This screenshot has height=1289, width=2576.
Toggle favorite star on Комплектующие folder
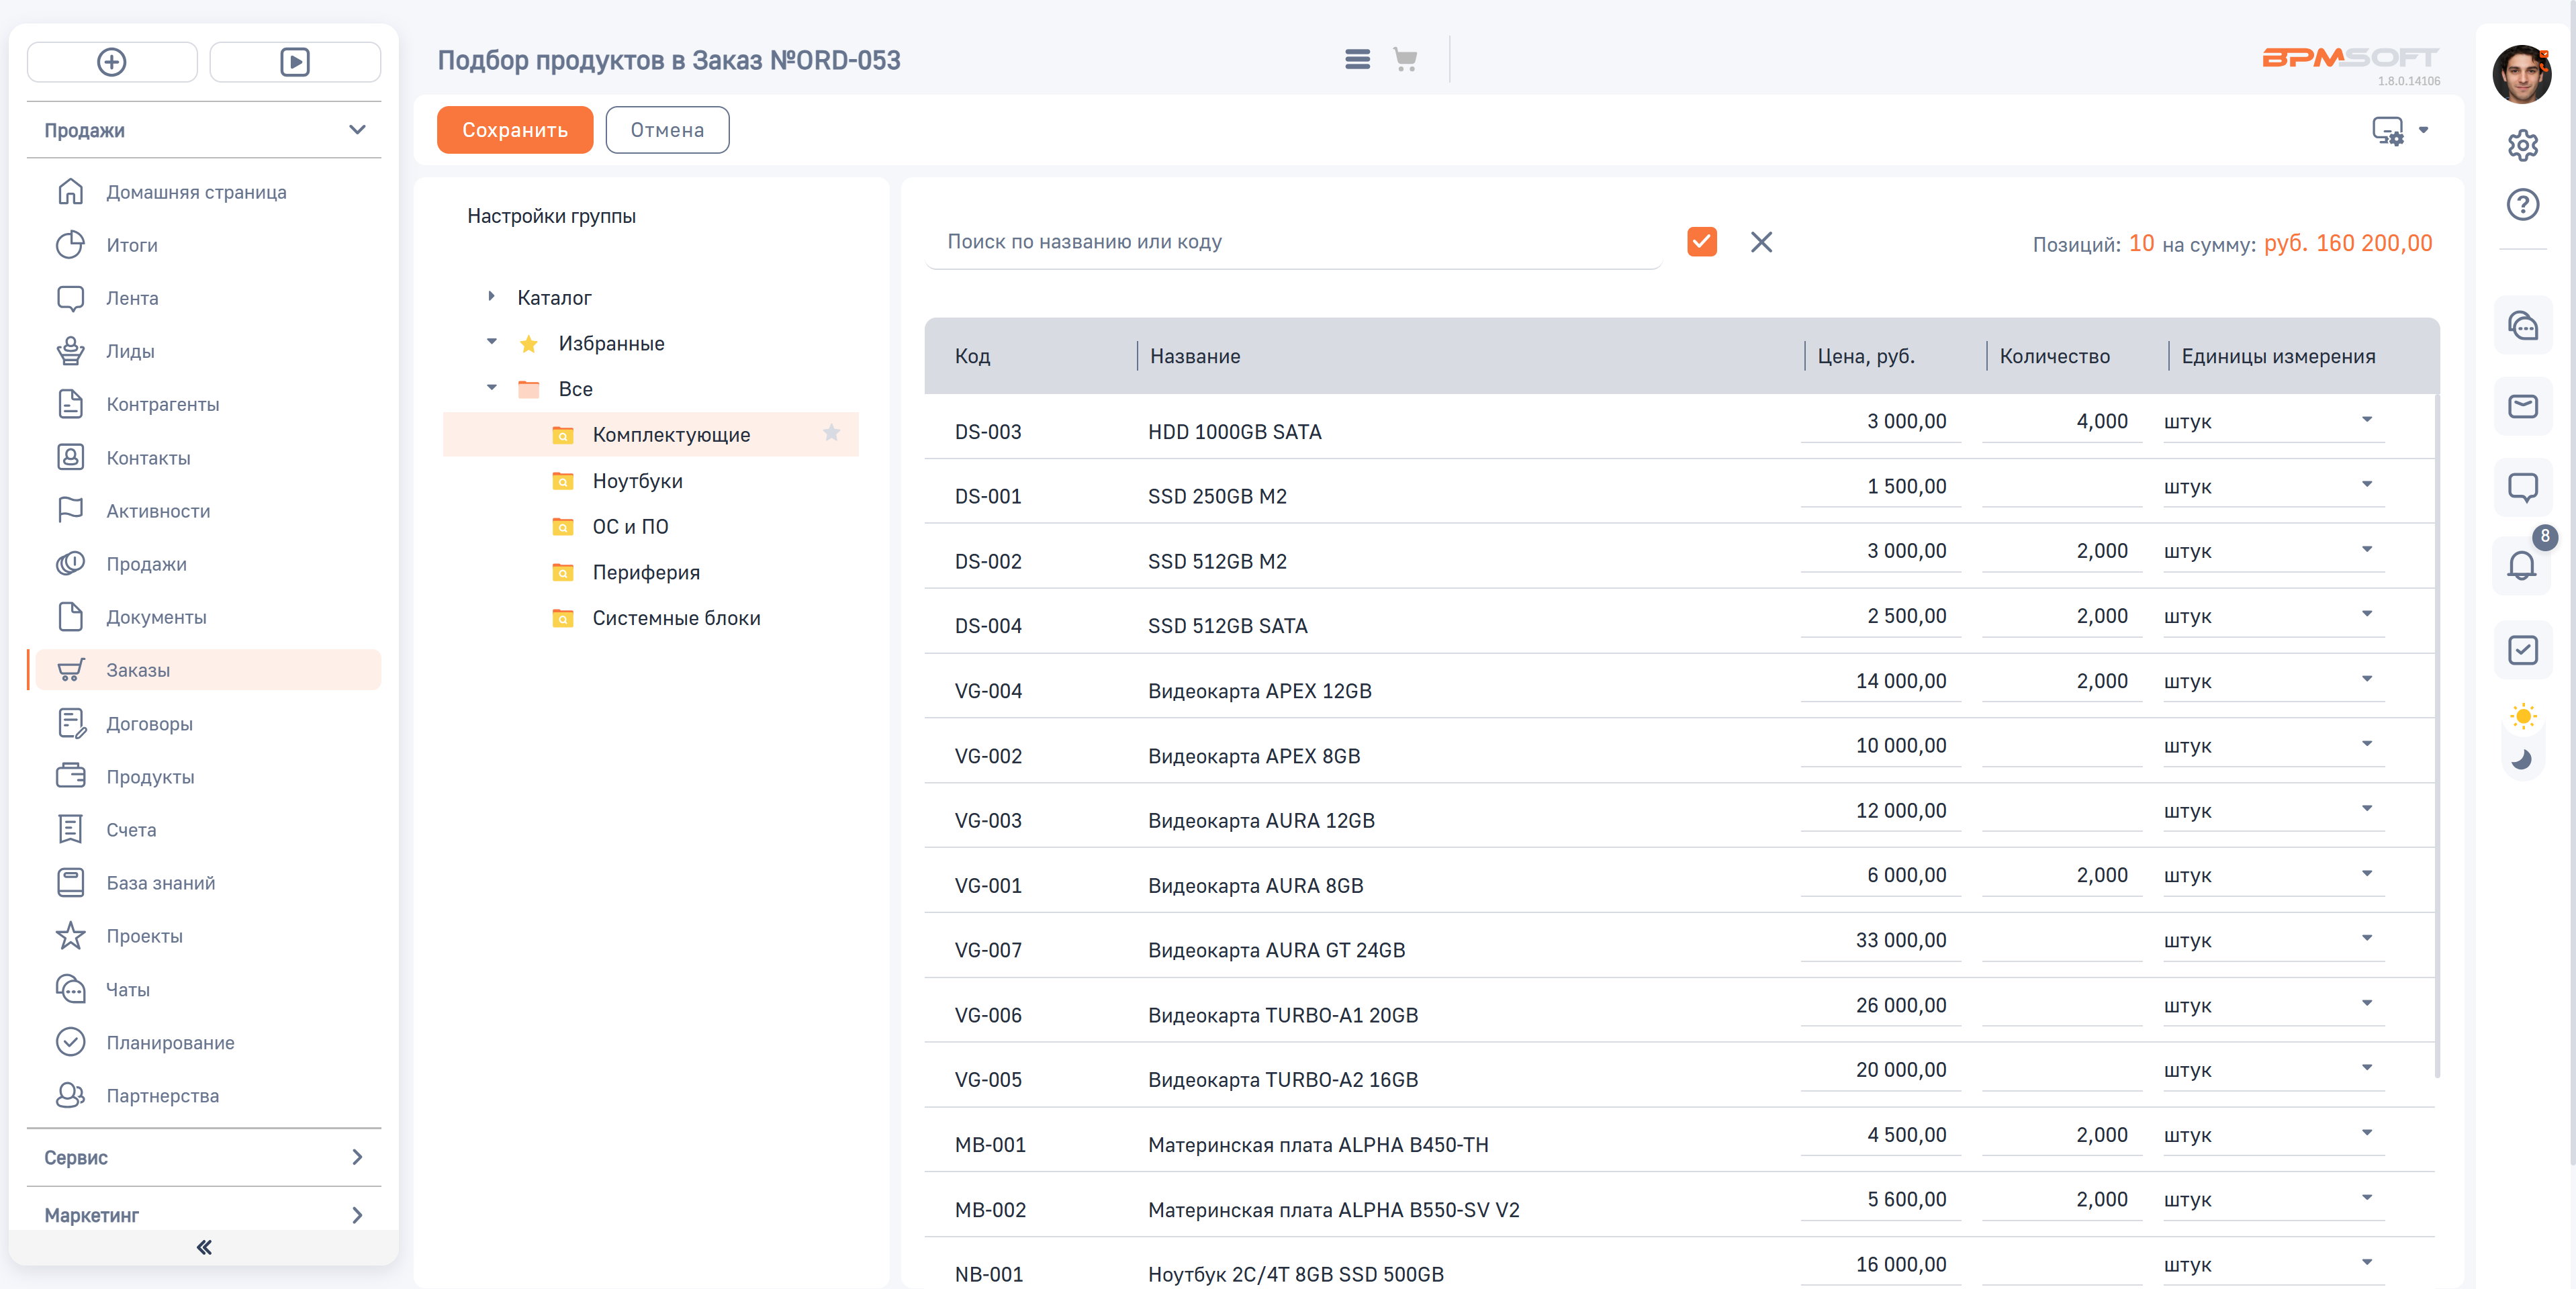tap(831, 433)
